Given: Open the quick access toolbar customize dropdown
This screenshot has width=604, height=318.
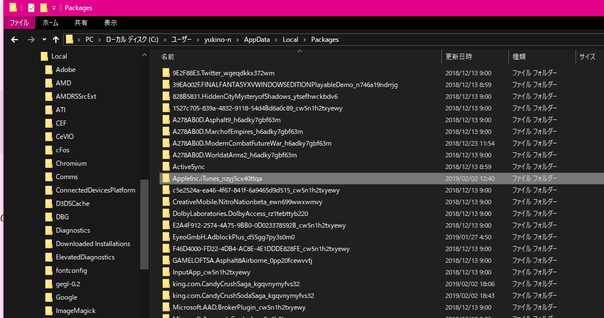Looking at the screenshot, I should pos(54,8).
